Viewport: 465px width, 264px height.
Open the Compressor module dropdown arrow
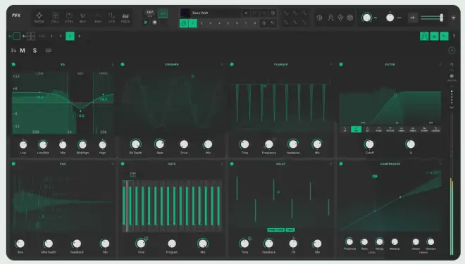[x=440, y=163]
